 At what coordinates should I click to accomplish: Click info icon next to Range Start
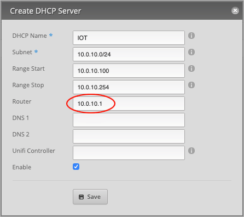pos(191,68)
